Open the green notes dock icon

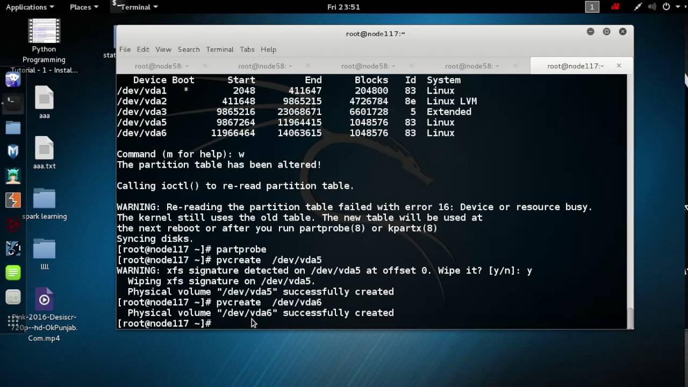pyautogui.click(x=13, y=273)
